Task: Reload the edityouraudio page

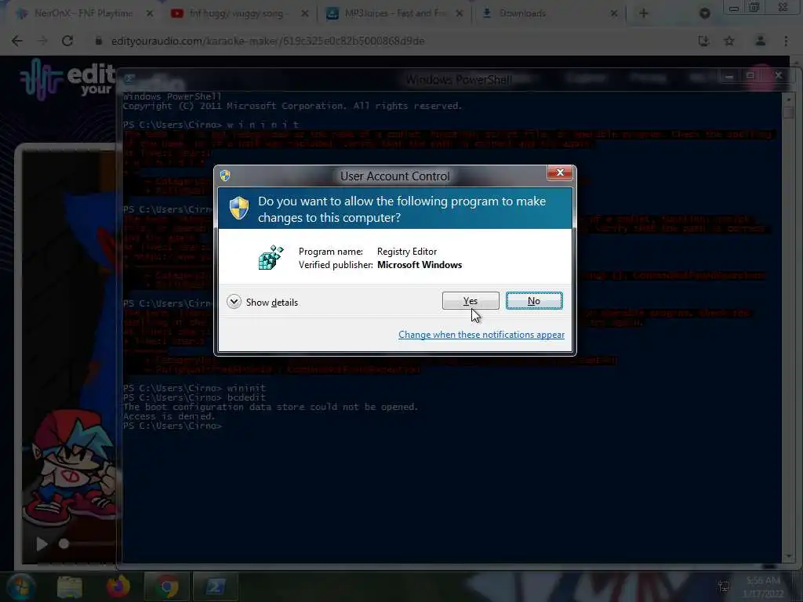Action: [67, 41]
